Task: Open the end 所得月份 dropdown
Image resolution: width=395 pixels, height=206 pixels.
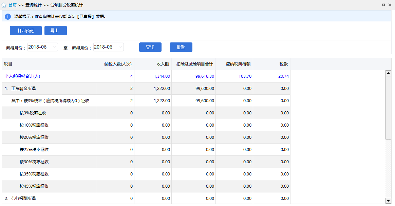Action: point(109,47)
